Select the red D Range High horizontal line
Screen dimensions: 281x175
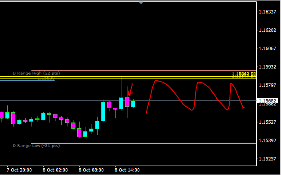click(144, 71)
